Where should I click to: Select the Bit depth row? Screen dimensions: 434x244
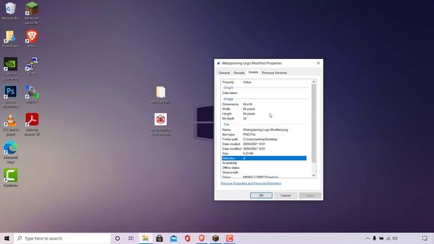(x=264, y=119)
